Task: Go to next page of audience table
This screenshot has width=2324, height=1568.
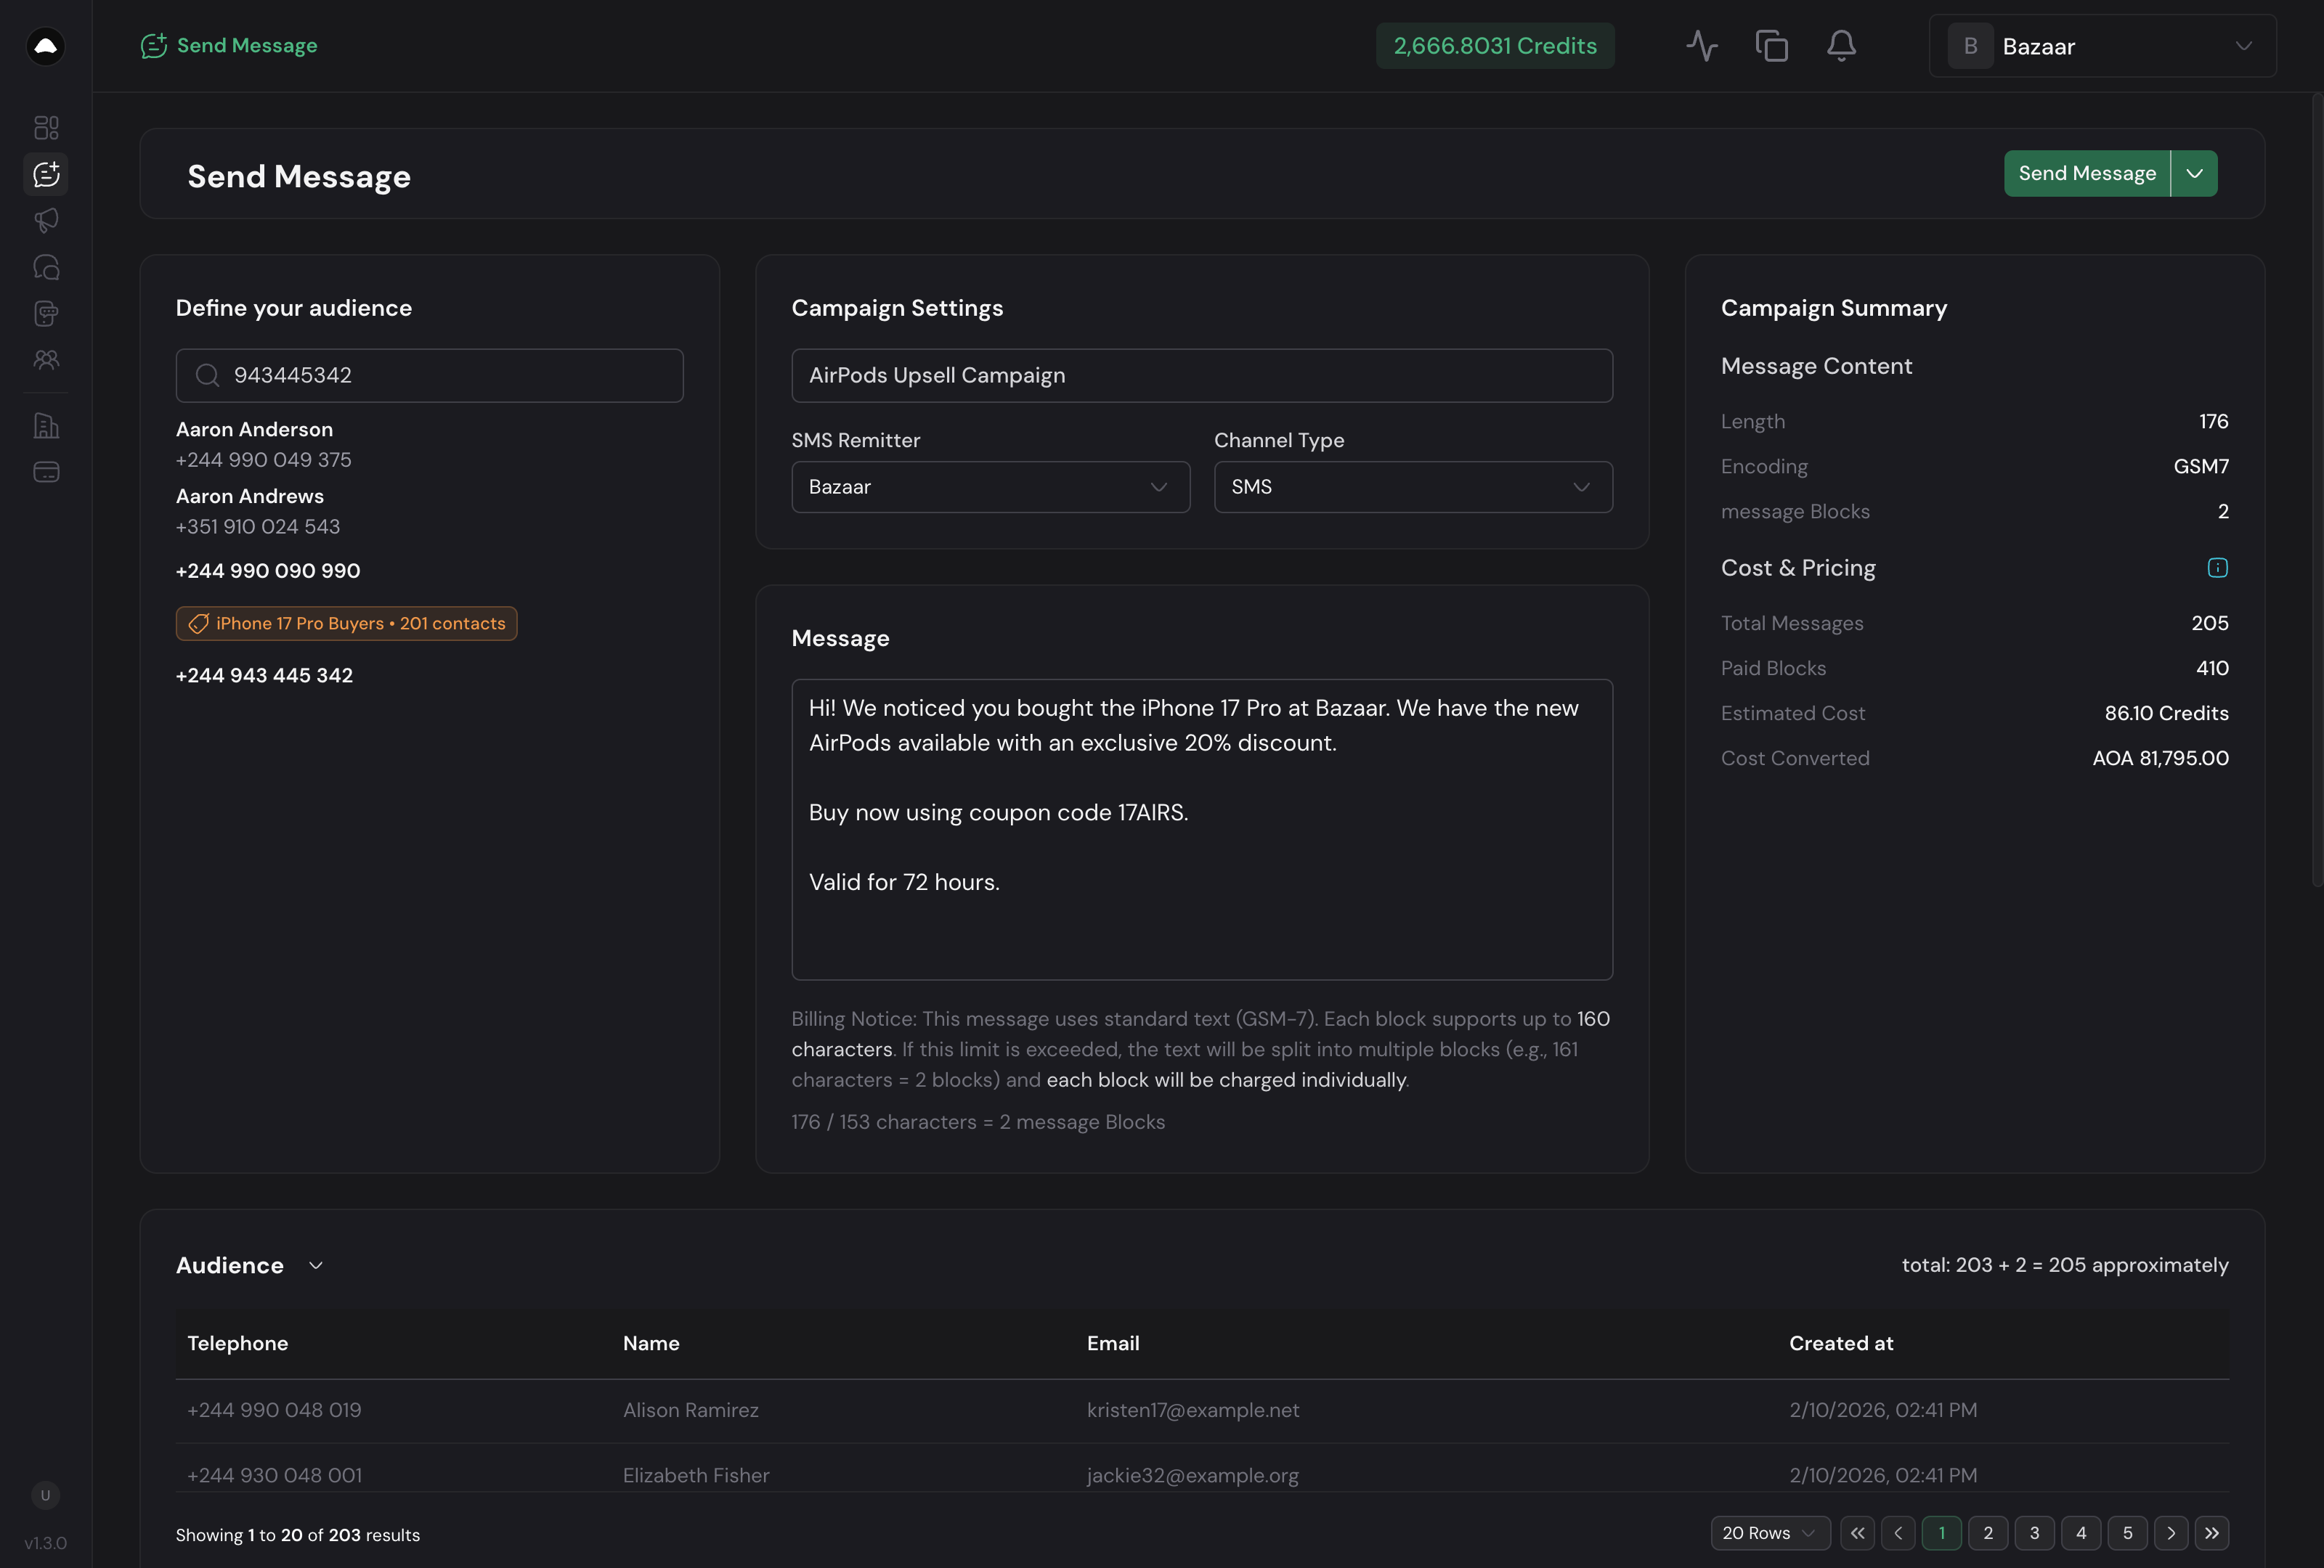Action: pyautogui.click(x=2171, y=1533)
